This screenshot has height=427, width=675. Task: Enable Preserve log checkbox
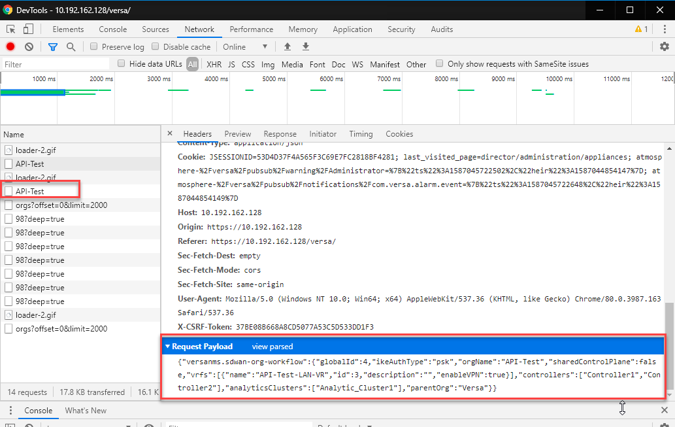[93, 46]
